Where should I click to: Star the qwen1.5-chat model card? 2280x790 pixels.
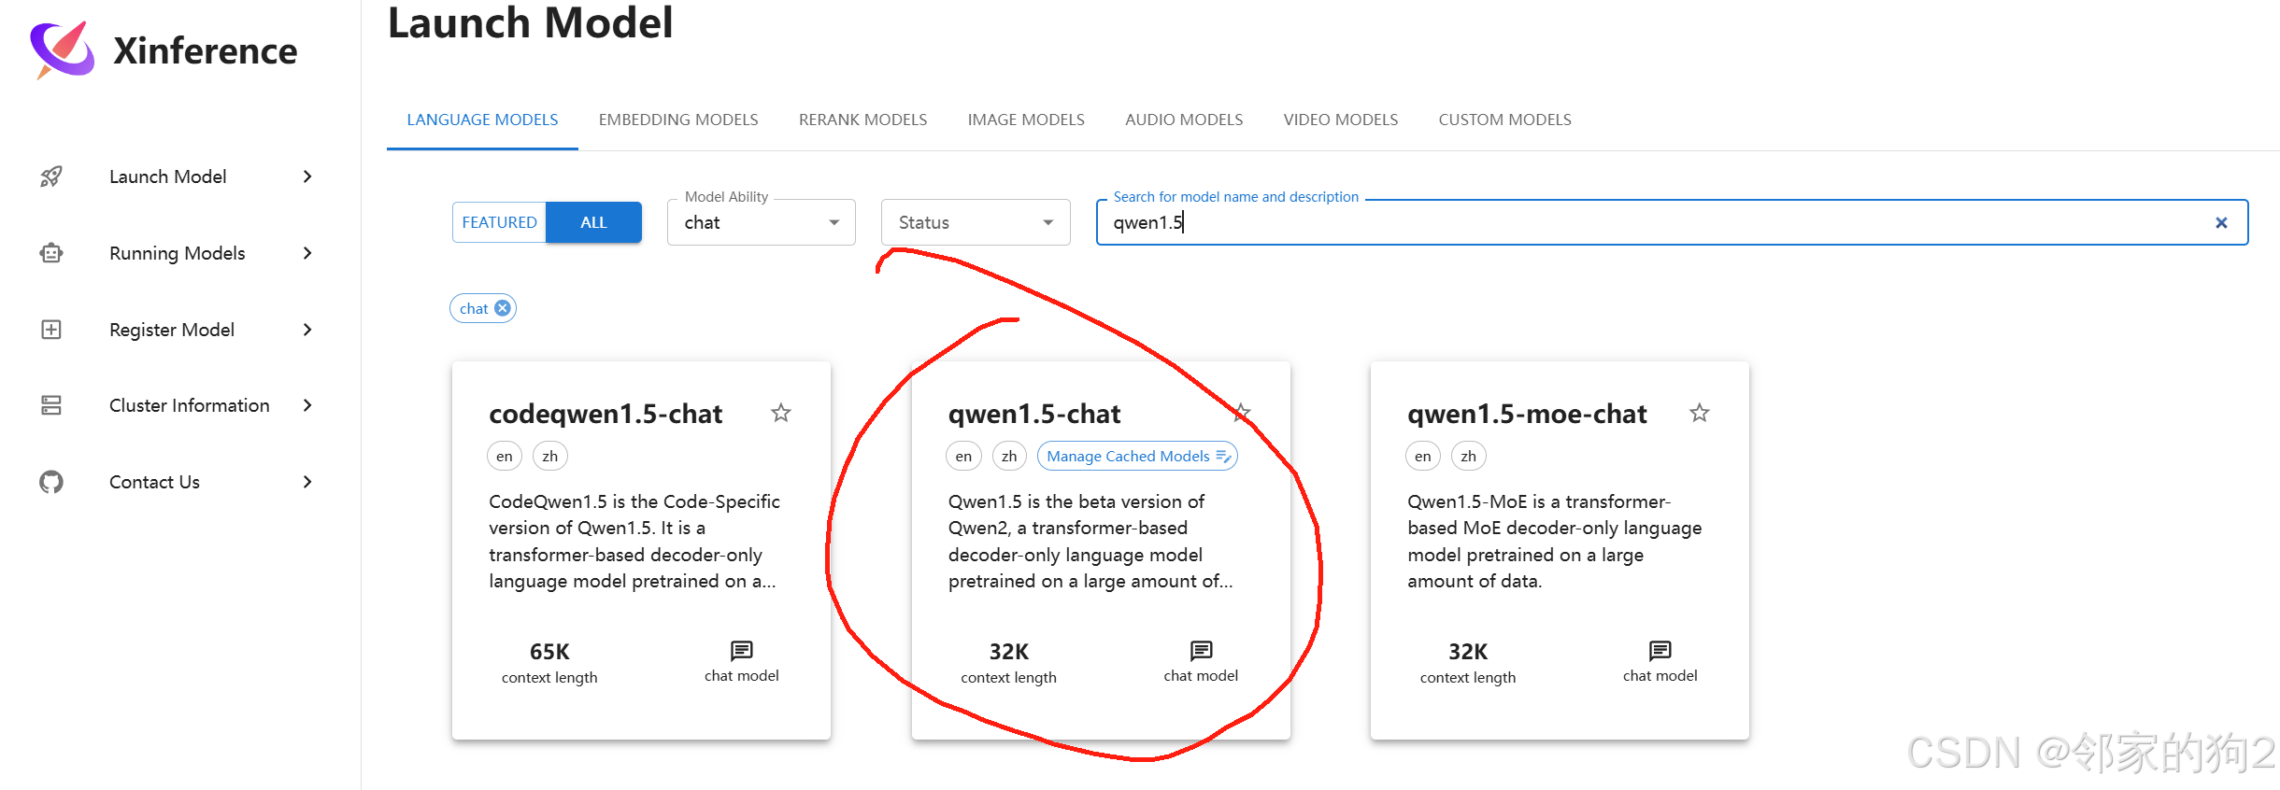(x=1241, y=413)
